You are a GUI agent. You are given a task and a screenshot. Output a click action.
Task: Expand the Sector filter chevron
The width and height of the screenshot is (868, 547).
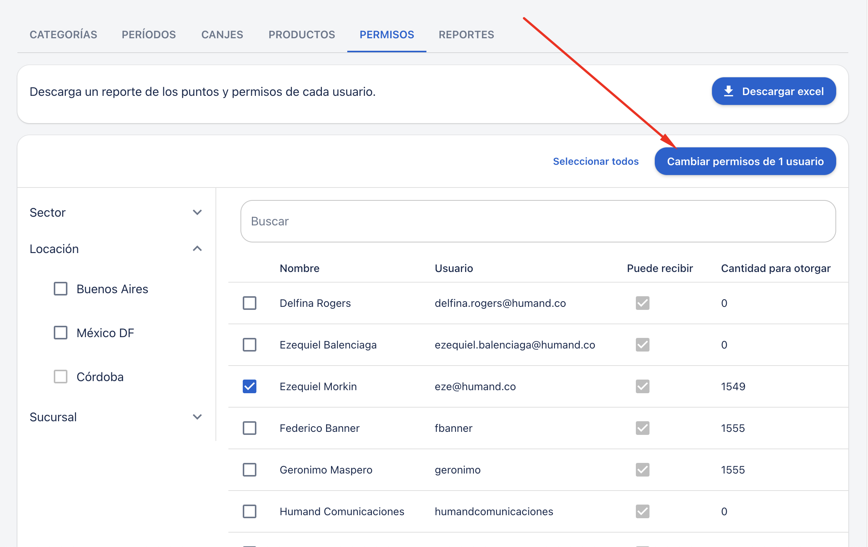click(197, 212)
